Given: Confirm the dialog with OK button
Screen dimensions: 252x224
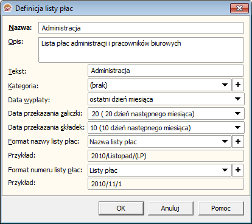Looking at the screenshot, I should tap(121, 208).
